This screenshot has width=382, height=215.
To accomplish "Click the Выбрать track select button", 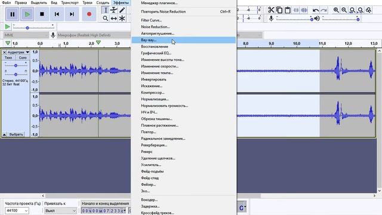I will click(x=16, y=134).
